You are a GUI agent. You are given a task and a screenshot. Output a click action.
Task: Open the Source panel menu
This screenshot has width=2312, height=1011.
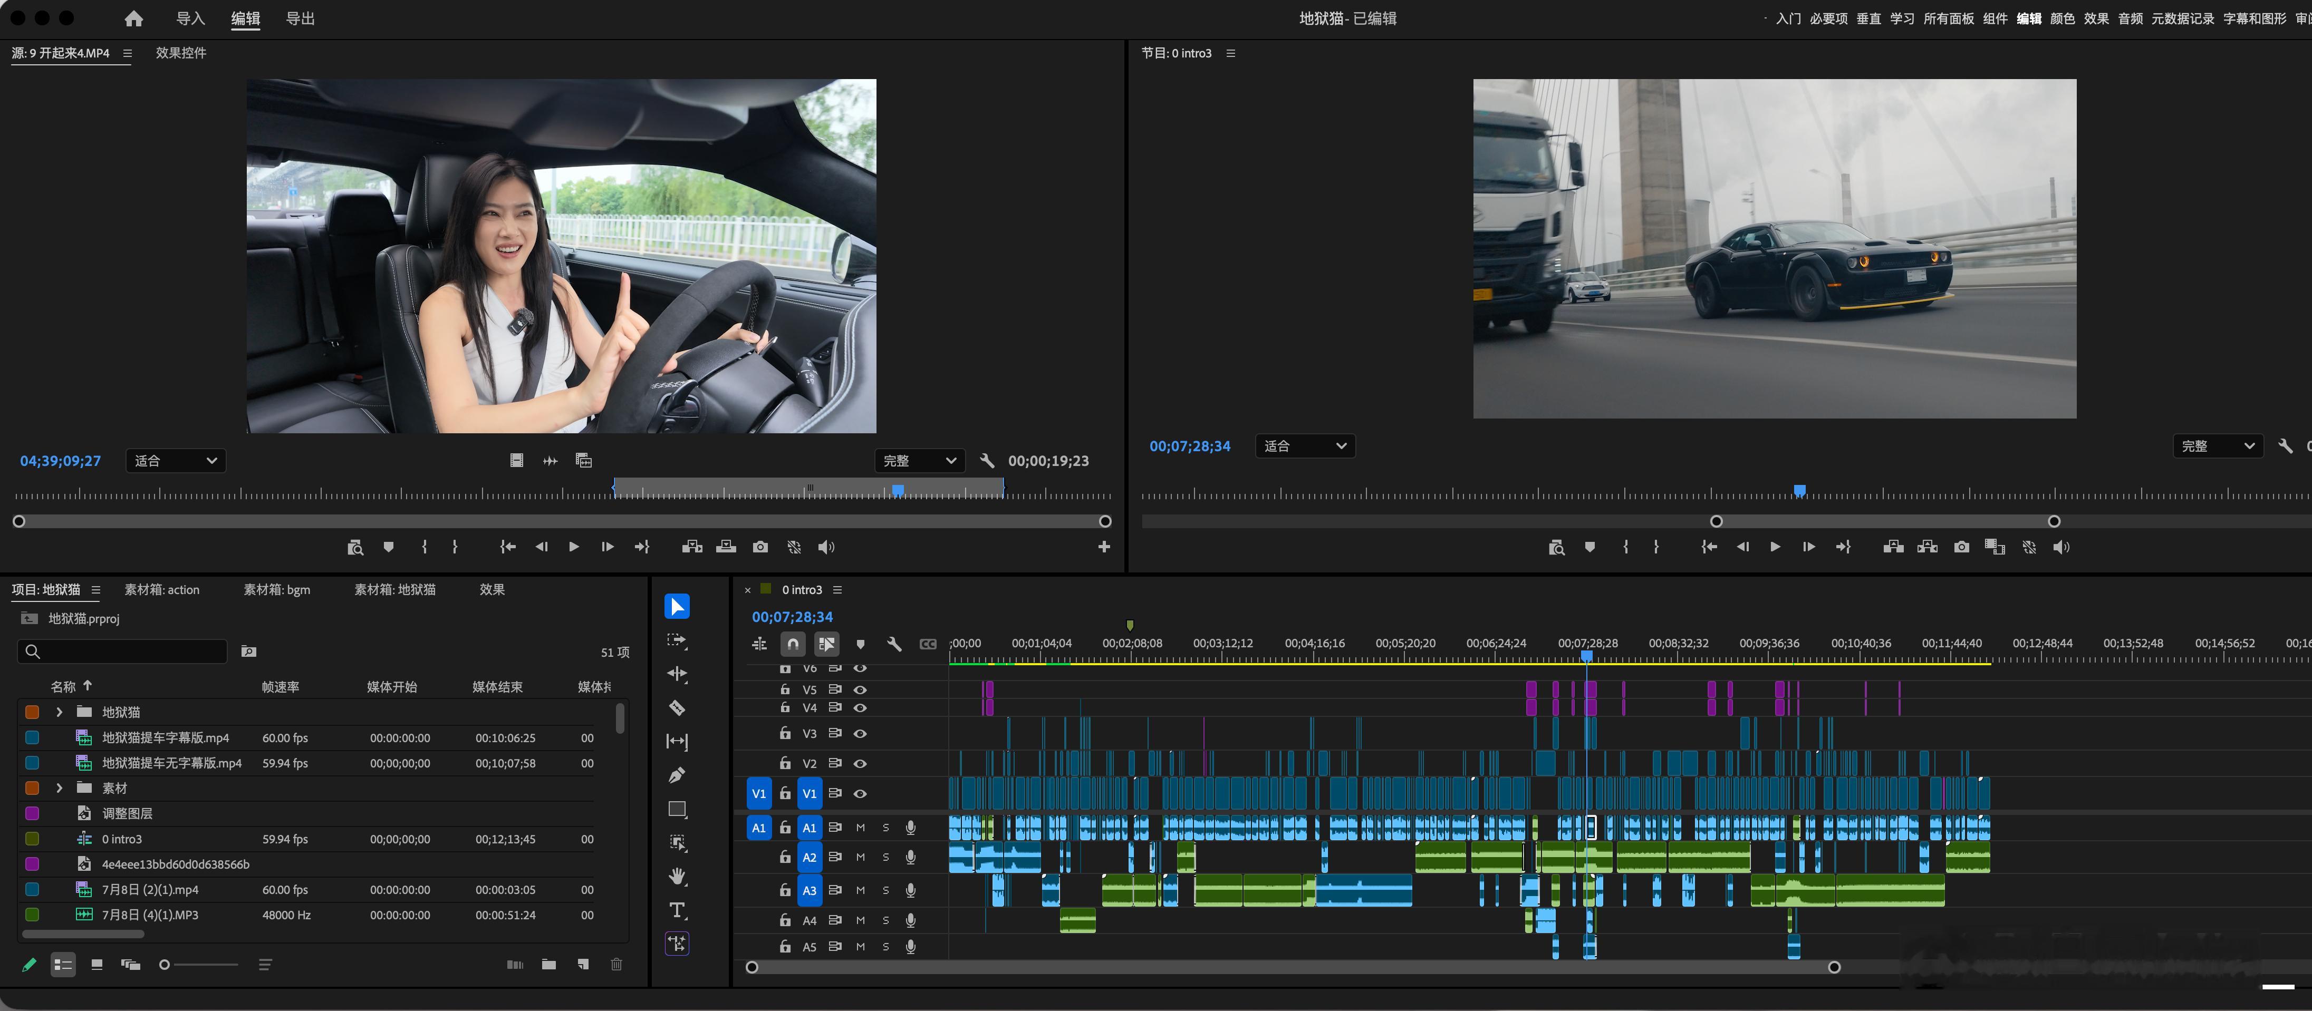(128, 53)
